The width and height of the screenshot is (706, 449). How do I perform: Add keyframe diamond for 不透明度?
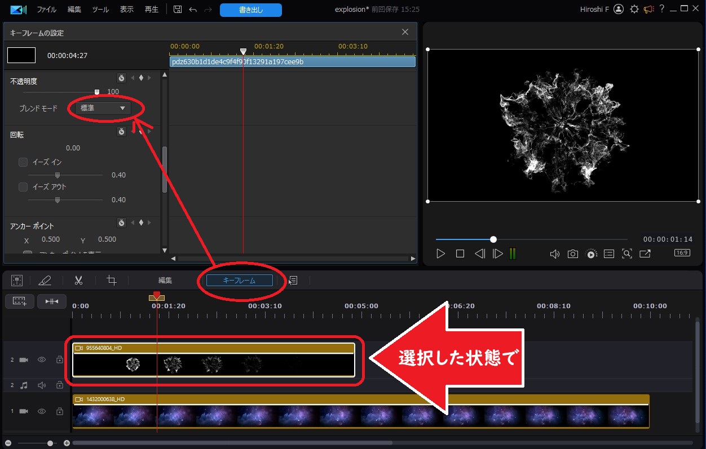pyautogui.click(x=141, y=78)
